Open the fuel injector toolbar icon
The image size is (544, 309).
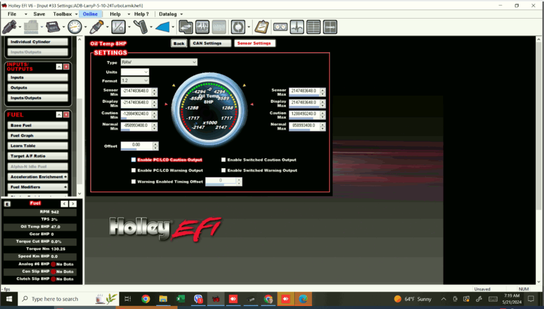[x=10, y=27]
